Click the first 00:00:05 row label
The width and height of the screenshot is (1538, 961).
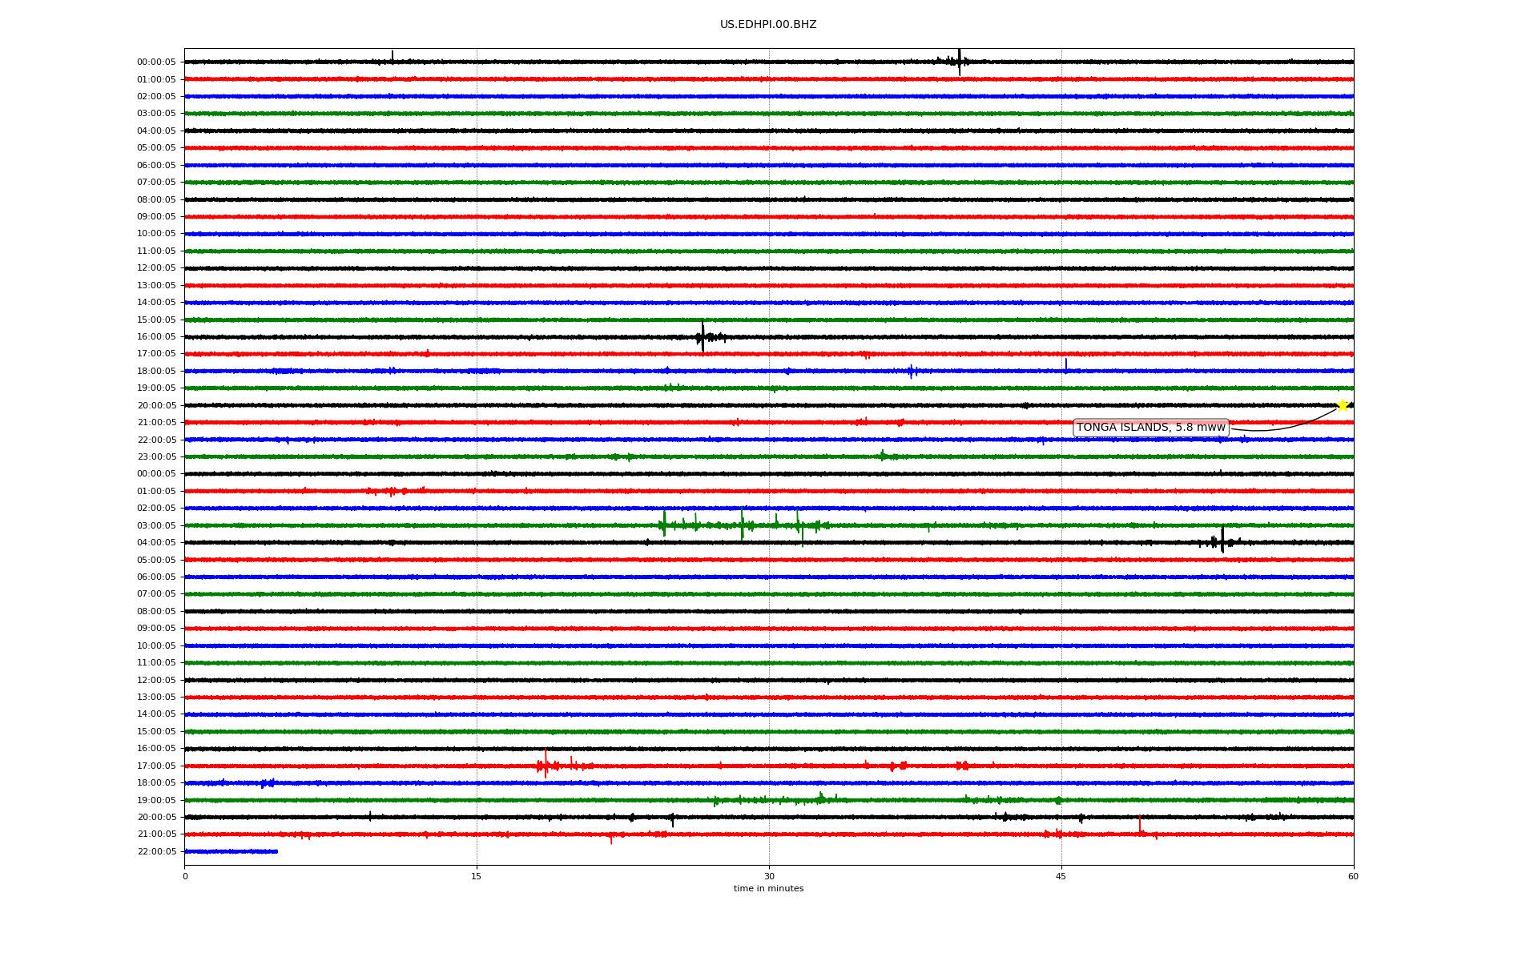point(156,62)
